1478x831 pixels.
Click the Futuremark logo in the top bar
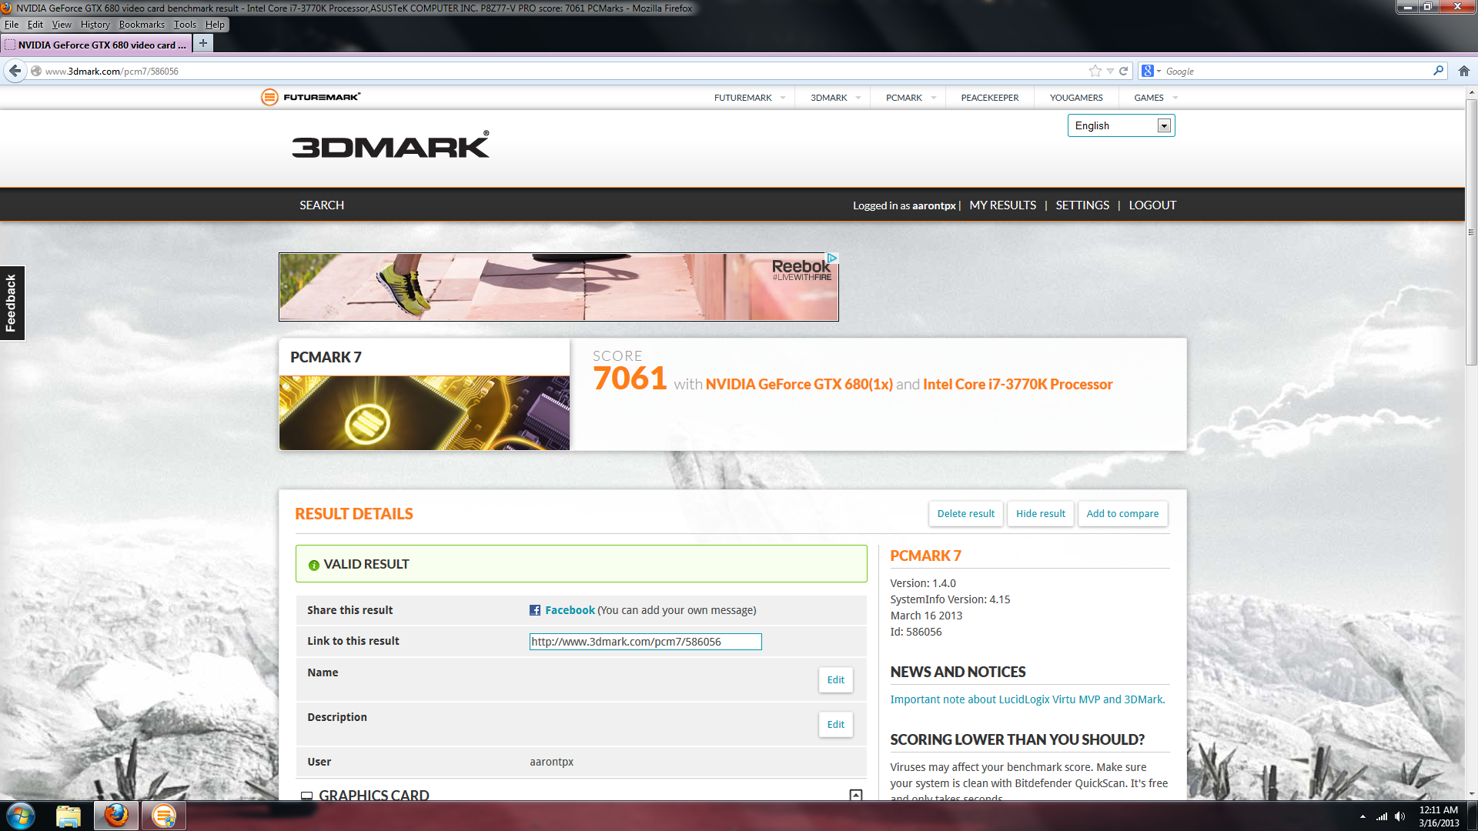pos(311,97)
